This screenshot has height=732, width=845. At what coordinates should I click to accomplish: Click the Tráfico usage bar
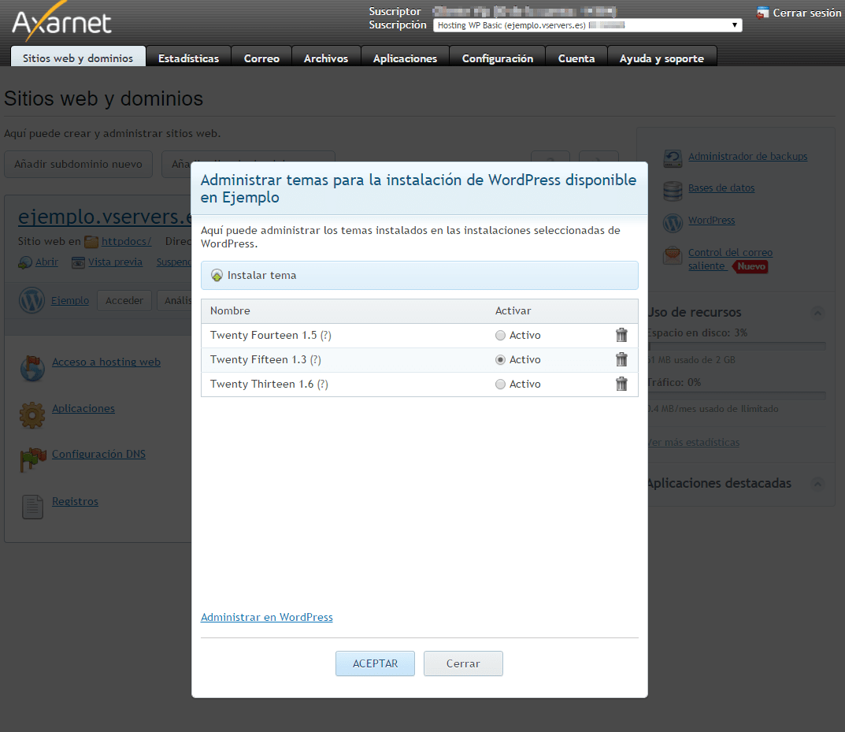click(x=736, y=396)
